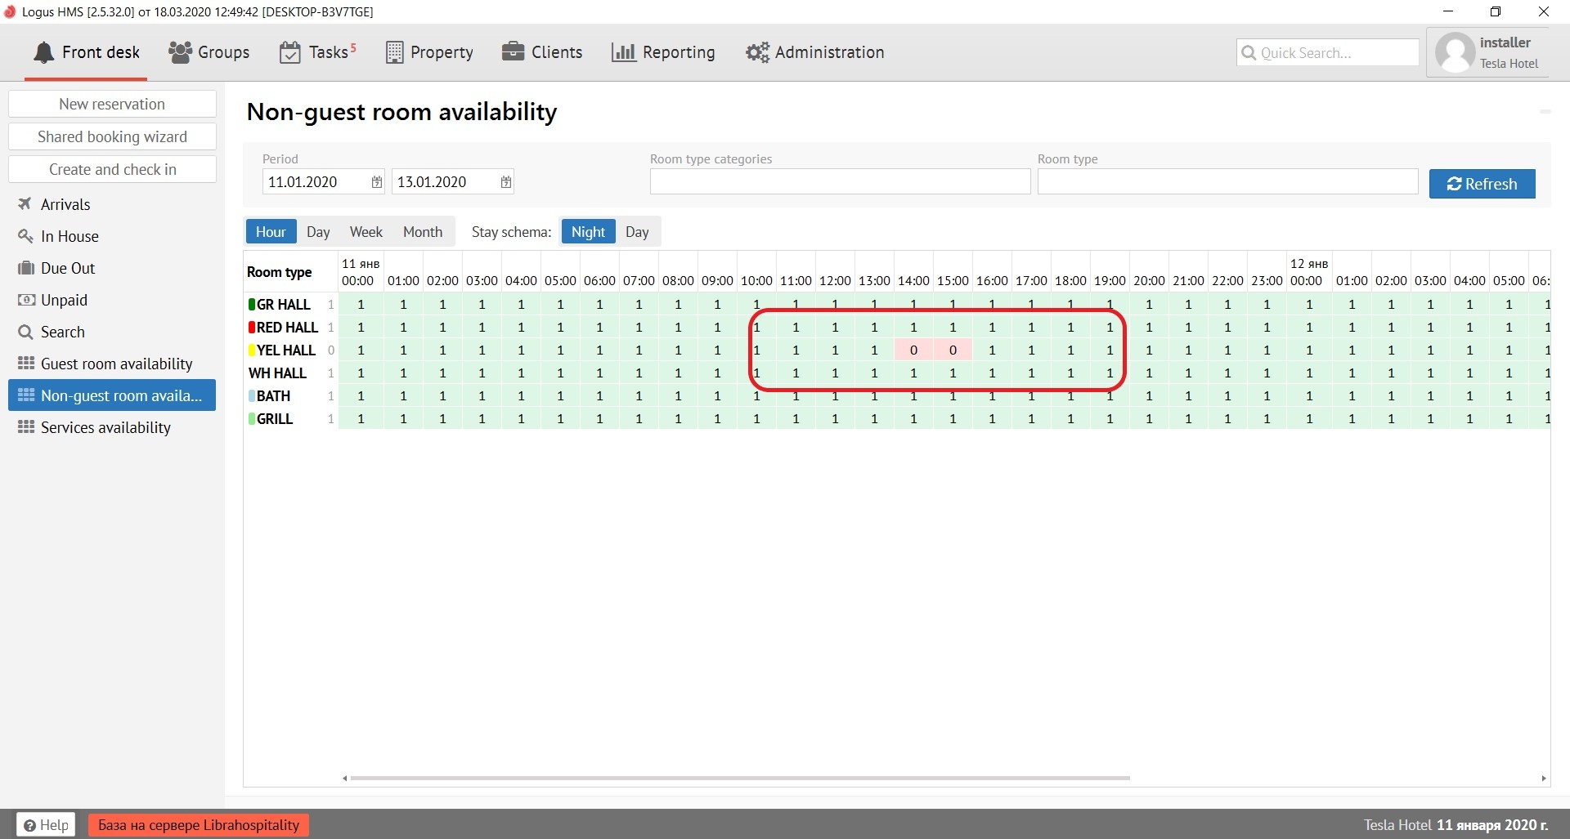
Task: Select YEL HALL unavailable cell at 14:00
Action: coord(913,350)
